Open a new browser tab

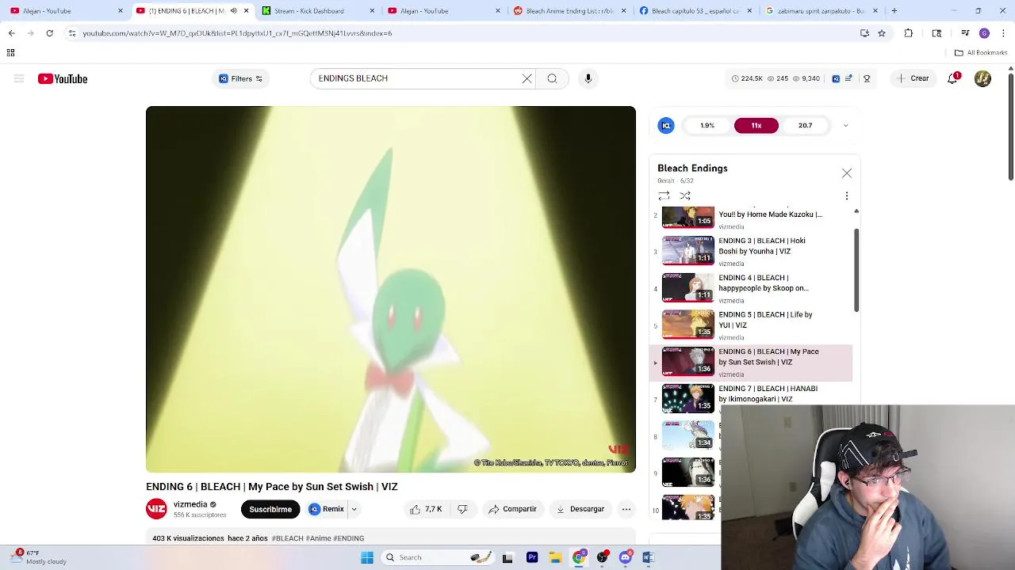(894, 11)
